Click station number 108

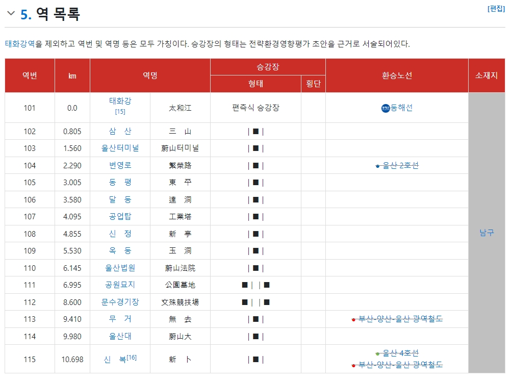(30, 234)
